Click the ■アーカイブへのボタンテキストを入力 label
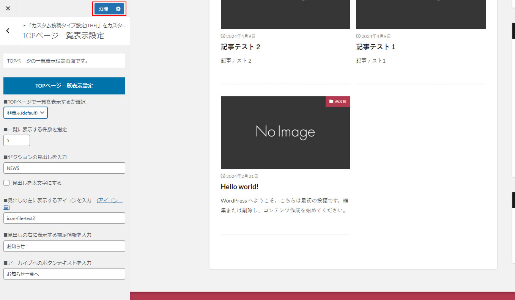 pos(47,263)
